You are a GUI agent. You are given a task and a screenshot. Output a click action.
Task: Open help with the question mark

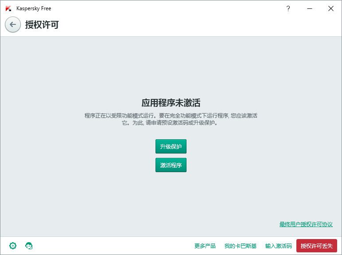click(288, 8)
